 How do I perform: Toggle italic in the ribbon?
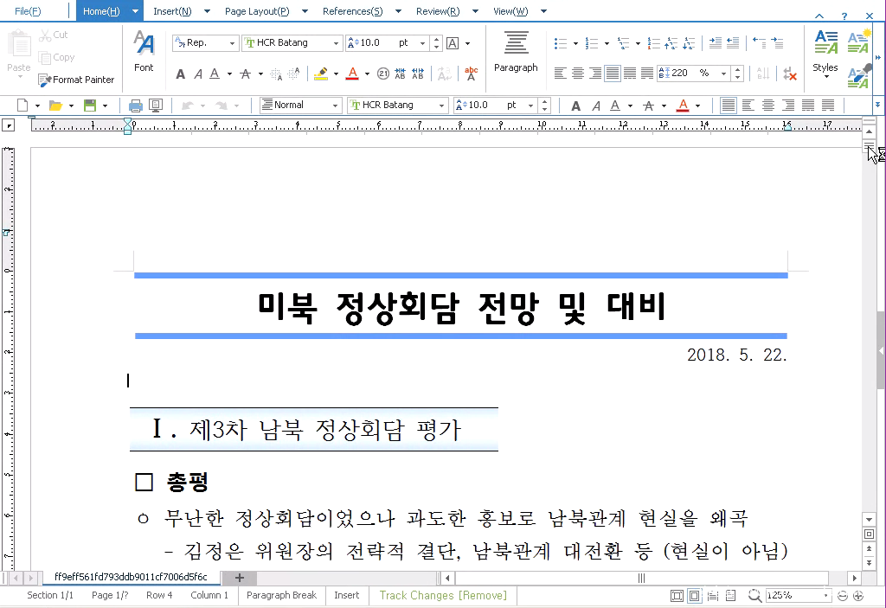coord(198,74)
